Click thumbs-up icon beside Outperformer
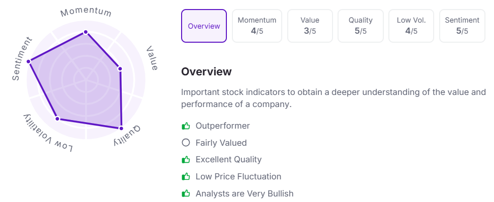The width and height of the screenshot is (494, 202). (186, 126)
